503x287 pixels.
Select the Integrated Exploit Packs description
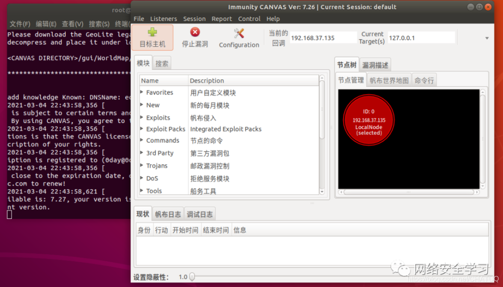[x=226, y=129]
